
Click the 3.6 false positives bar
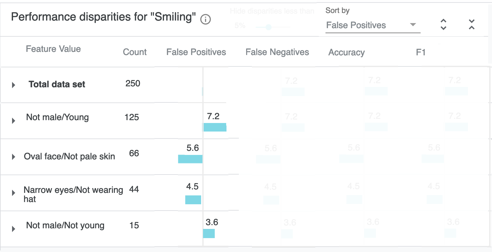209,234
